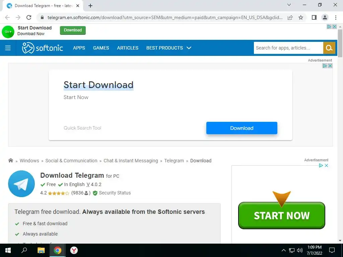The image size is (343, 257).
Task: Click the Telegram app icon
Action: click(21, 184)
